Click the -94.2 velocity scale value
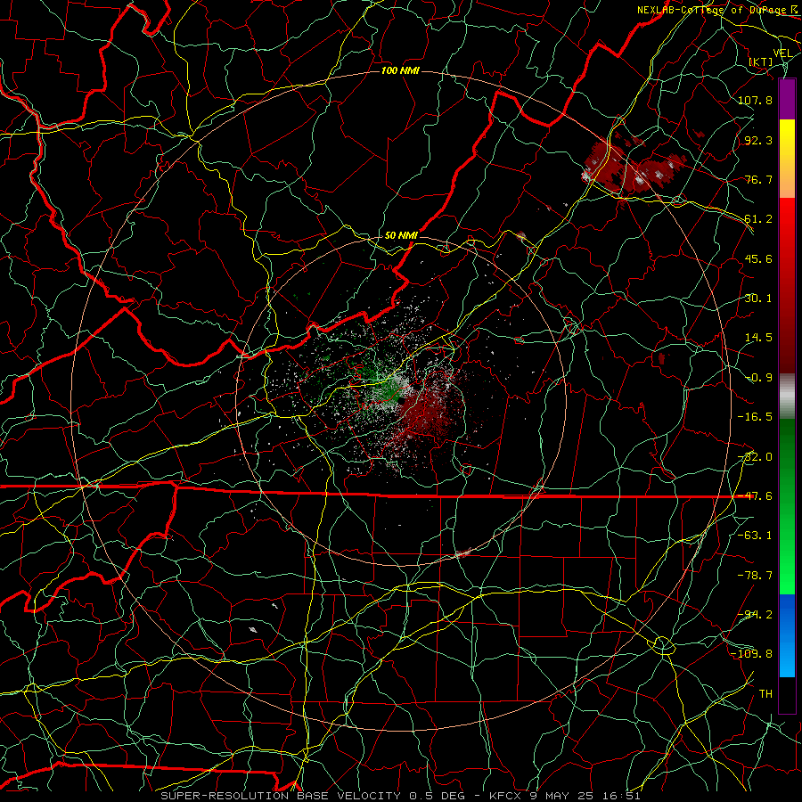Image resolution: width=802 pixels, height=802 pixels. pos(755,615)
